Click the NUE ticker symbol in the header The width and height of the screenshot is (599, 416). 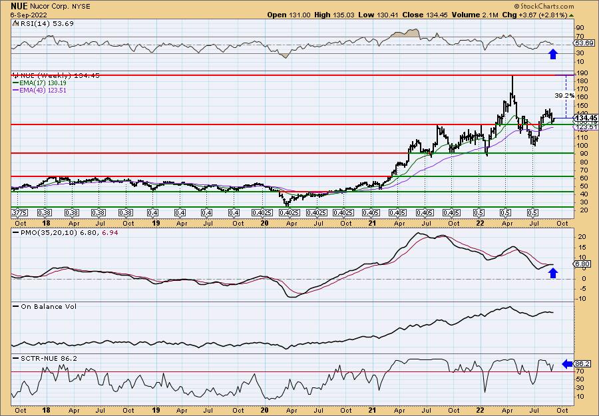pyautogui.click(x=19, y=6)
